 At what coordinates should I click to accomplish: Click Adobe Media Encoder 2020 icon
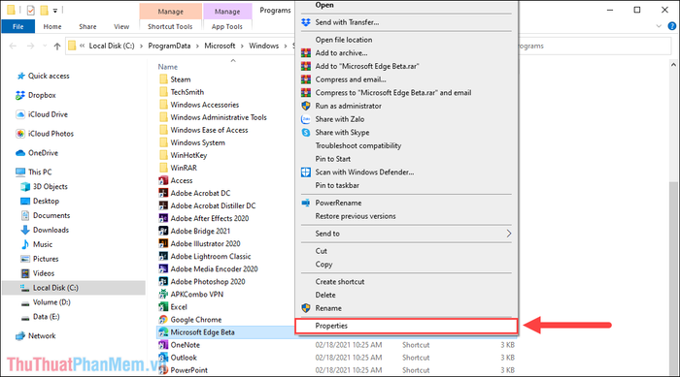click(x=163, y=268)
